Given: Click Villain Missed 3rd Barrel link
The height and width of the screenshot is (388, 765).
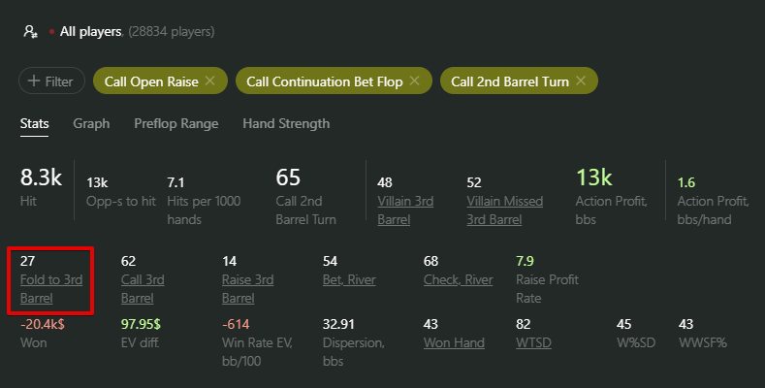Looking at the screenshot, I should [x=504, y=210].
